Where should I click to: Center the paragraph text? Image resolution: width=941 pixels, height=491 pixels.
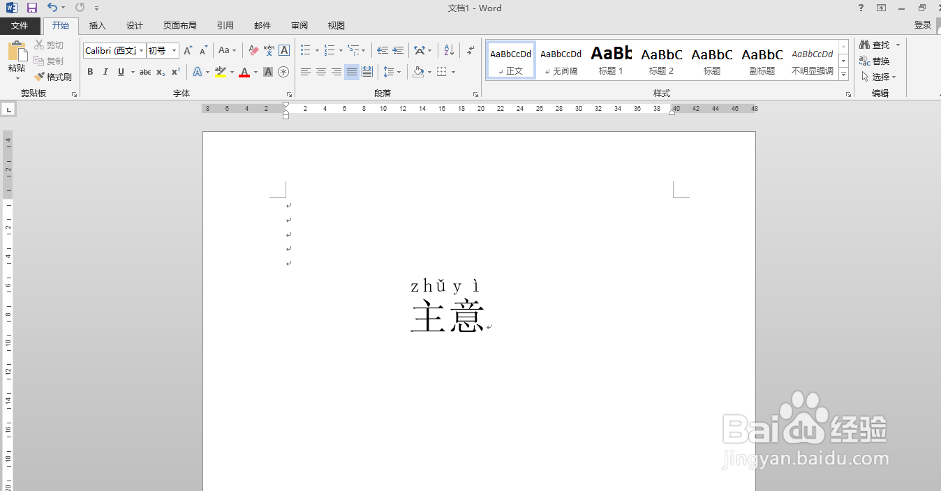pyautogui.click(x=321, y=72)
